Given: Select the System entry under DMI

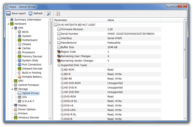Looking at the screenshot, I should 27,36.
